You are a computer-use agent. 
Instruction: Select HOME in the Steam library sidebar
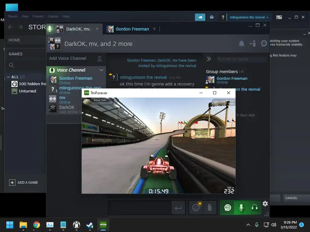coord(14,40)
